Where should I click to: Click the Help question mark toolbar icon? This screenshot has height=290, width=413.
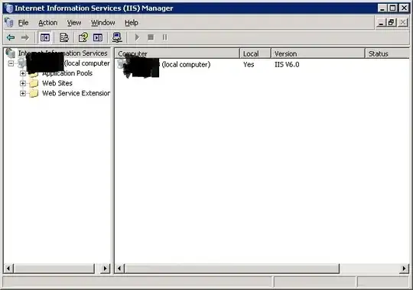(83, 37)
